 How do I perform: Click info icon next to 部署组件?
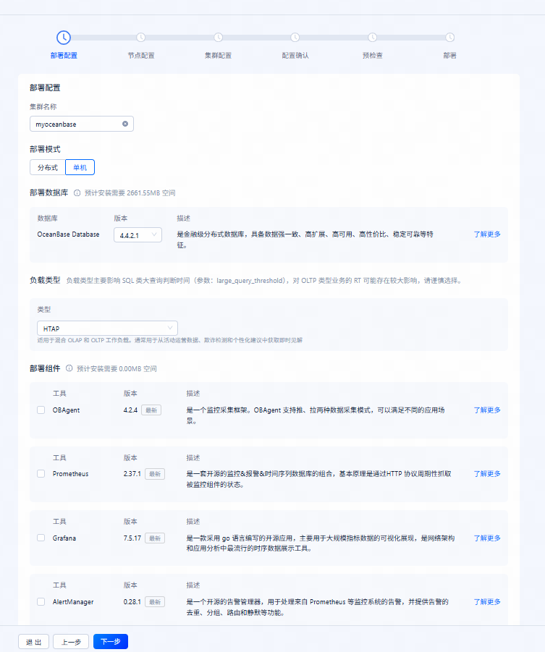click(x=69, y=368)
